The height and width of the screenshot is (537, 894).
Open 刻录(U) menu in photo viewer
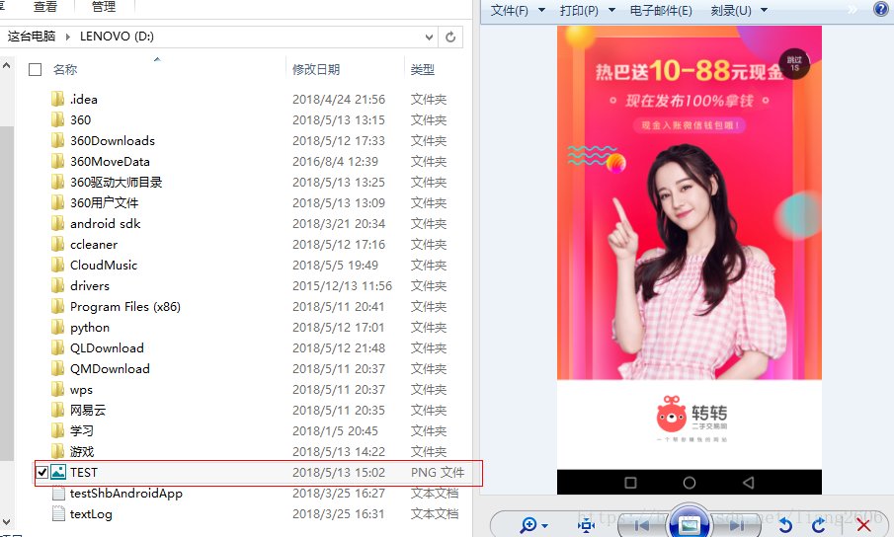click(x=731, y=10)
